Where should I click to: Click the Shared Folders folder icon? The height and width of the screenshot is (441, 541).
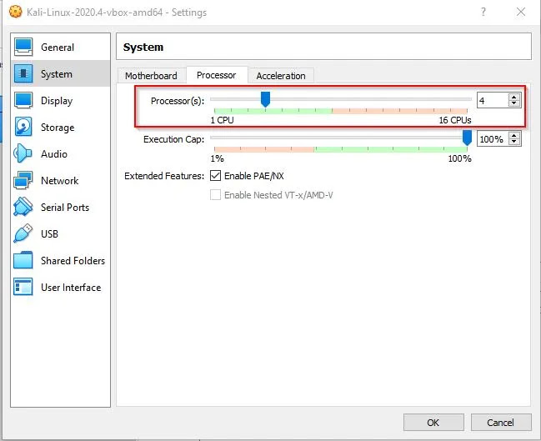23,261
